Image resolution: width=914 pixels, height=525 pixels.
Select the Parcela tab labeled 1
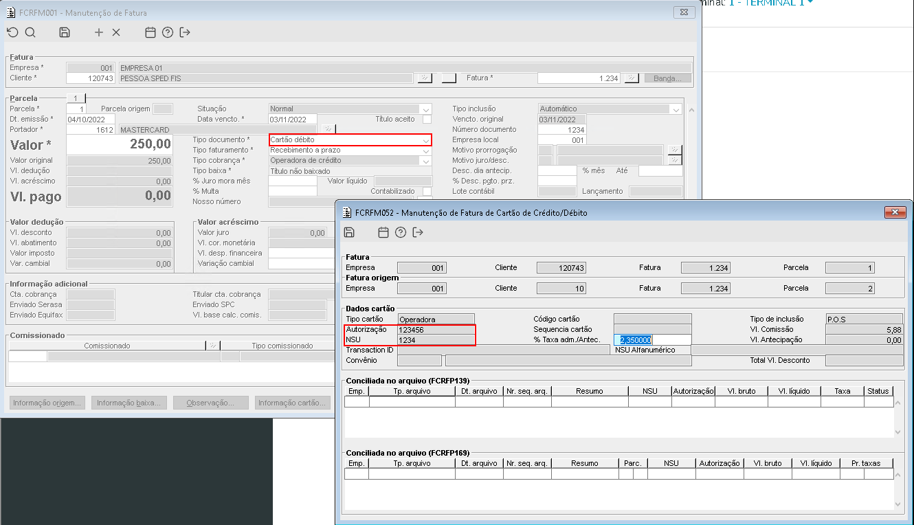click(x=76, y=98)
